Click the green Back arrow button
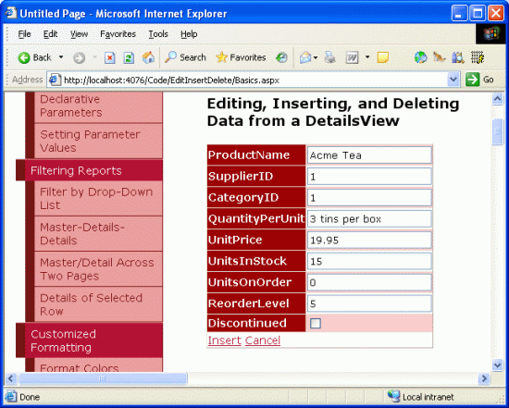Viewport: 509px width, 408px height. 24,57
